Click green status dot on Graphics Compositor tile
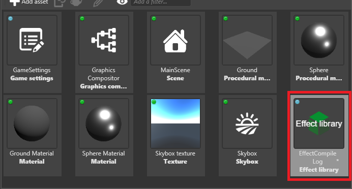The image size is (352, 189). (x=82, y=19)
